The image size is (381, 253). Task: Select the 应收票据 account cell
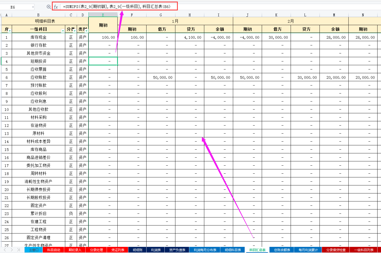(x=39, y=69)
